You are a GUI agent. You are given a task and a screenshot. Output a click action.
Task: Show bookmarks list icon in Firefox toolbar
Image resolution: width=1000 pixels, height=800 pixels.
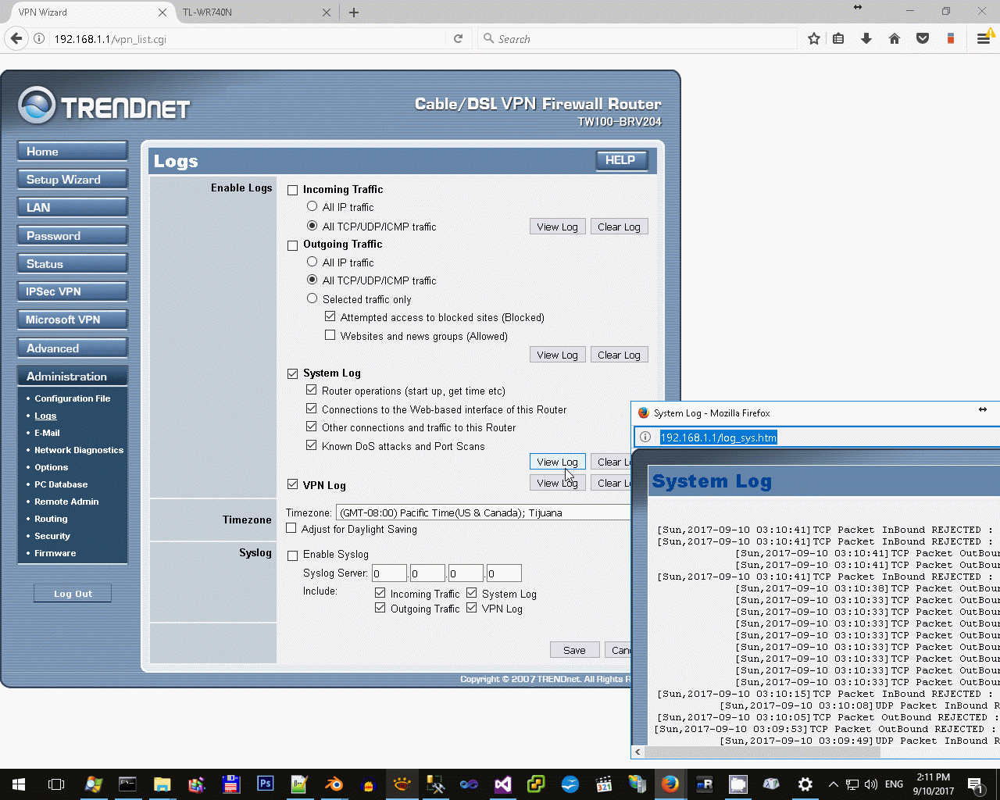point(838,38)
